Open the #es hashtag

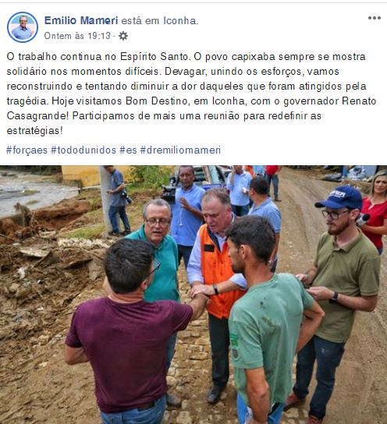point(128,150)
